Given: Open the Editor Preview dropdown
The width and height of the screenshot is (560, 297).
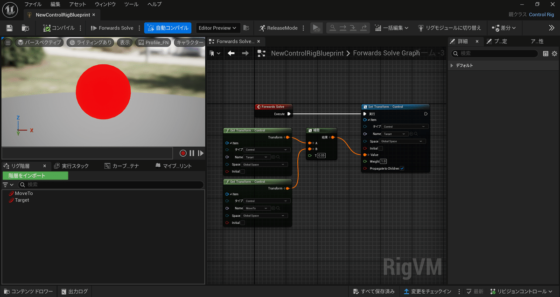Looking at the screenshot, I should click(218, 28).
